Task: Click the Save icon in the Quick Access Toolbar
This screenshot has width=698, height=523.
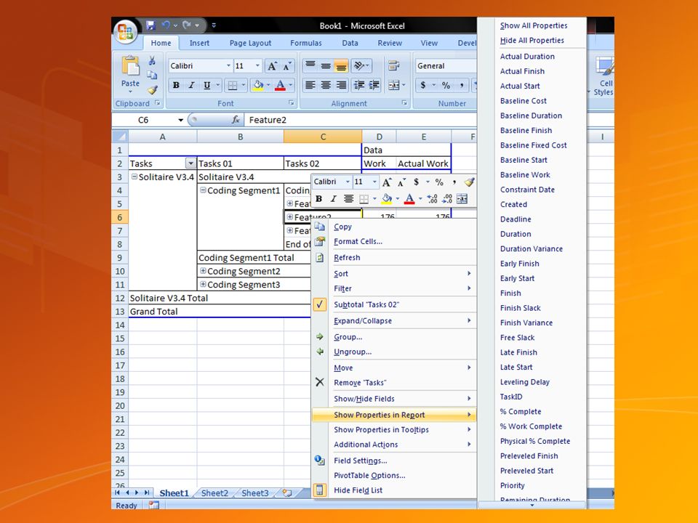Action: click(151, 25)
